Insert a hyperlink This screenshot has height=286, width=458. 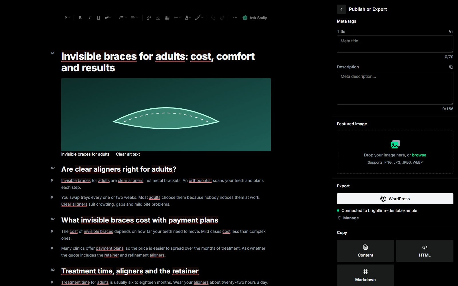click(149, 18)
